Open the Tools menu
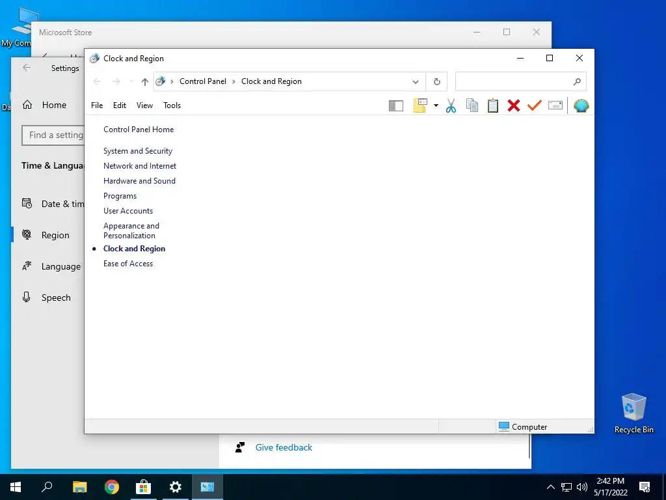666x500 pixels. (172, 105)
